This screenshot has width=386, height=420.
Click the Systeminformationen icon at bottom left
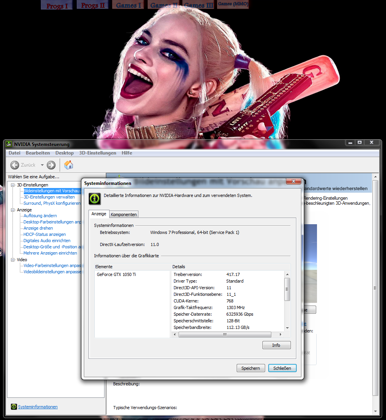(x=14, y=406)
